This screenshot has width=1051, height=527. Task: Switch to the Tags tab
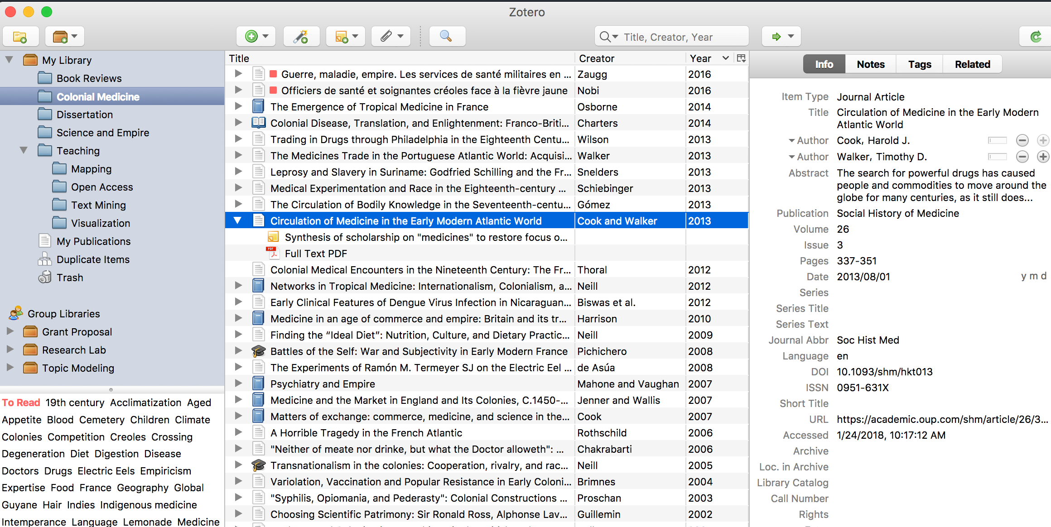(x=920, y=64)
